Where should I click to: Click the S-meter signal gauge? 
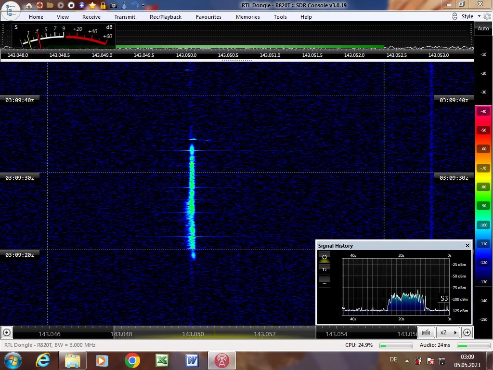[x=64, y=36]
